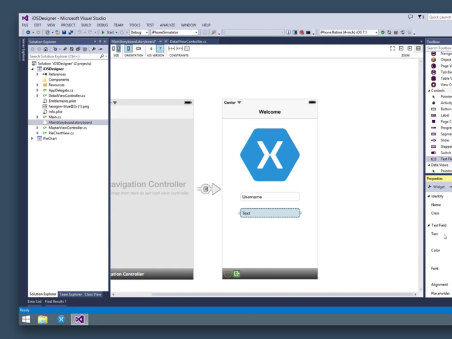Click Windows Start button on taskbar

pos(26,319)
